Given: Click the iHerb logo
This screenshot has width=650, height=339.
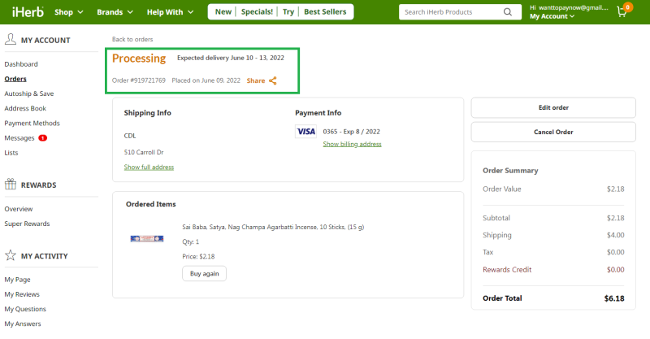Looking at the screenshot, I should tap(28, 12).
